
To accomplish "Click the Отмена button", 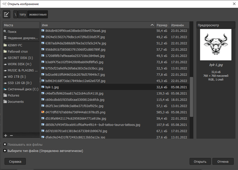I will [223, 161].
